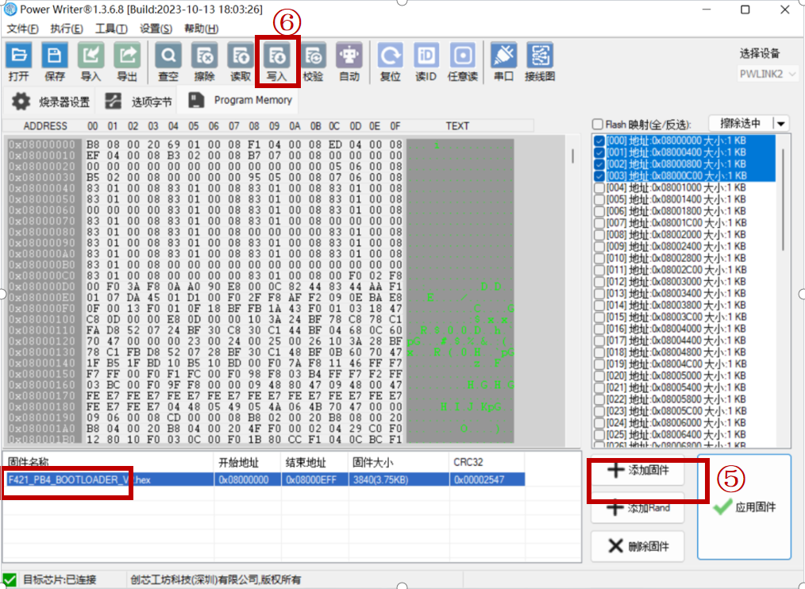The image size is (805, 589).
Task: Toggle the Flash 映射(全/反选) checkbox
Action: coord(598,125)
